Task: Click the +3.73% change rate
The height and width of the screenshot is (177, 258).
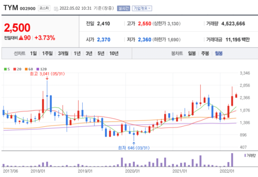Action: (x=45, y=38)
